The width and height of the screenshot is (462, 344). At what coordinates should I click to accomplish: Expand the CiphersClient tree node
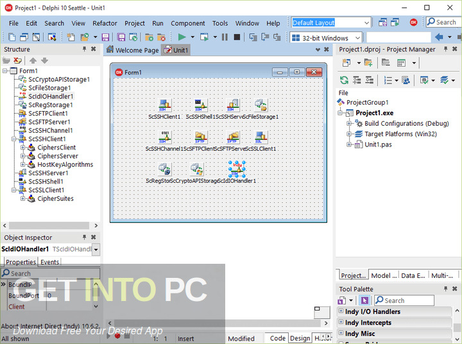[x=22, y=148]
